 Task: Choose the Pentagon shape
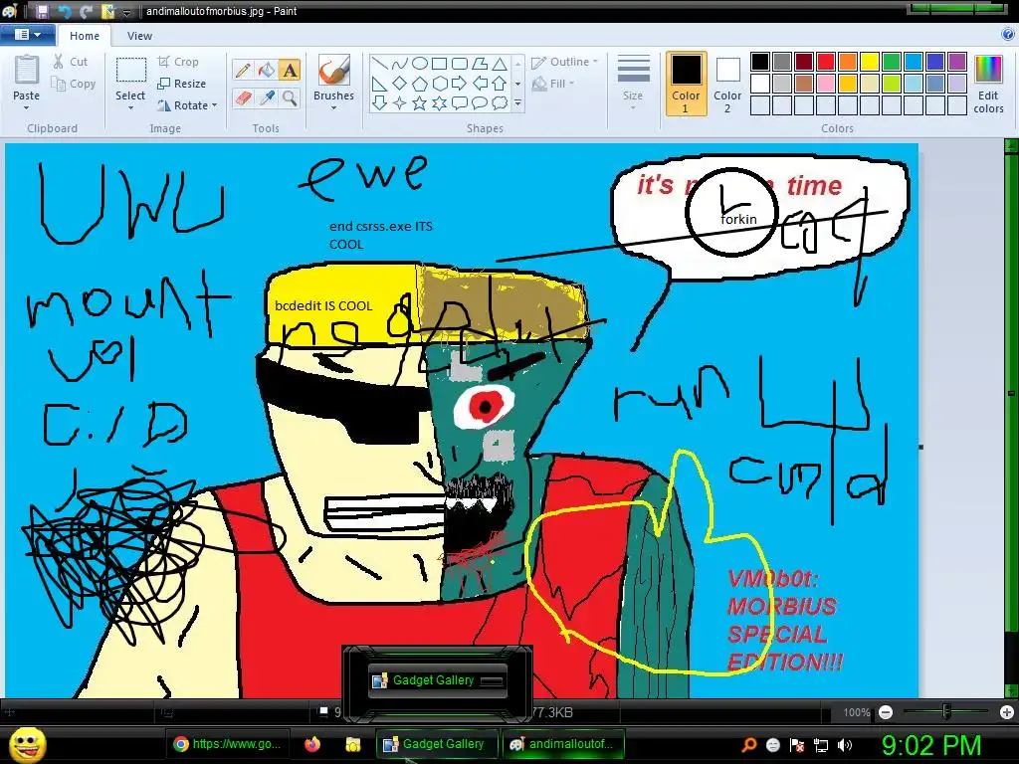[420, 84]
